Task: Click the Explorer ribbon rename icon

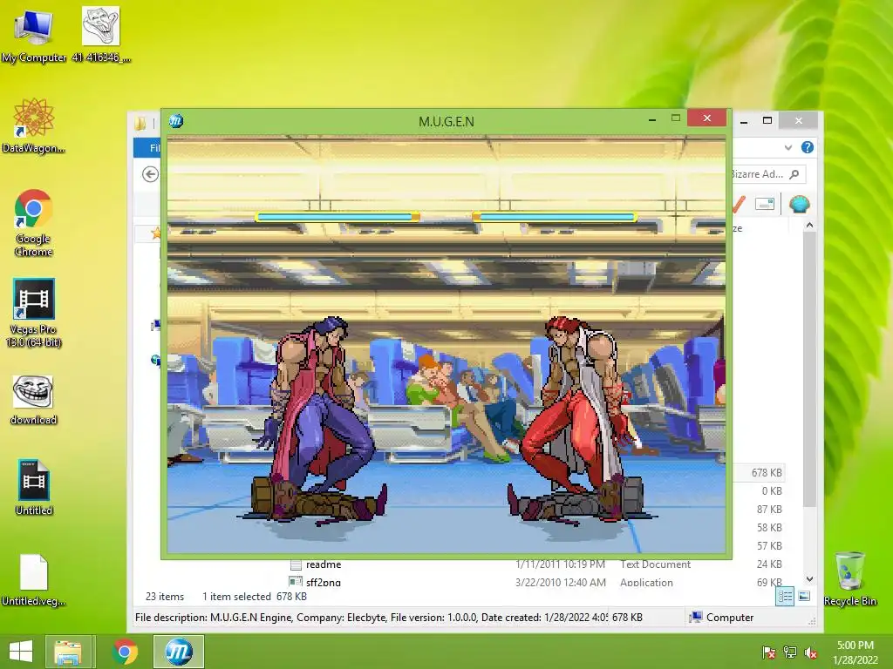Action: point(765,204)
